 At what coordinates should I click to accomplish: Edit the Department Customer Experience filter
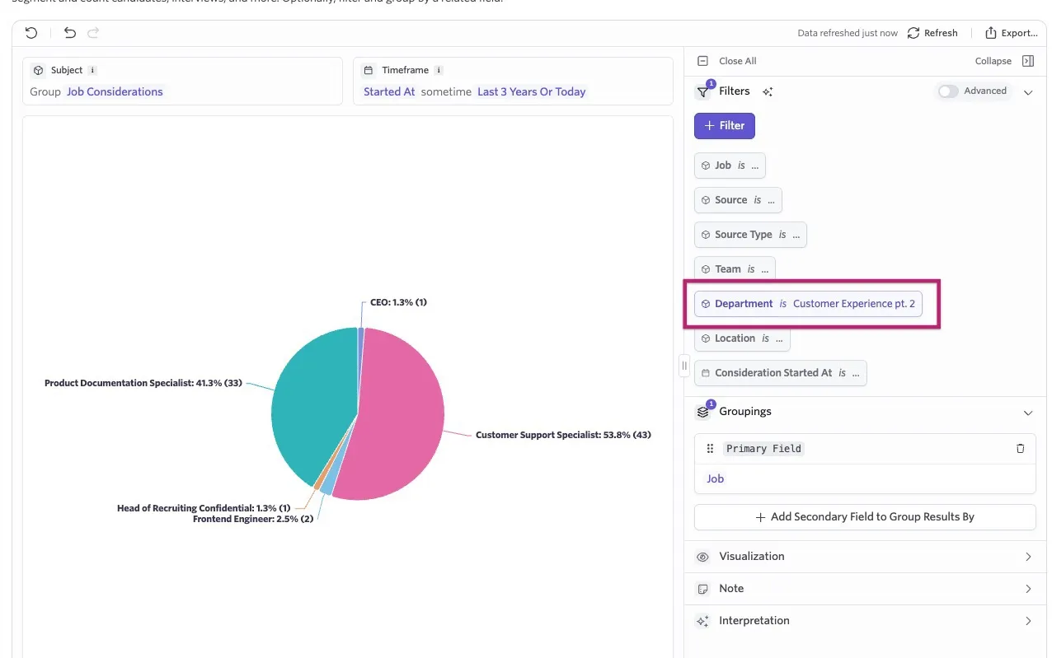808,304
